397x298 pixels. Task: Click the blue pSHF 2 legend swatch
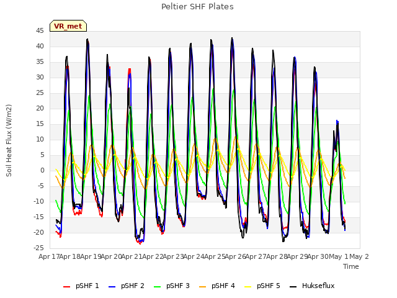pyautogui.click(x=112, y=287)
